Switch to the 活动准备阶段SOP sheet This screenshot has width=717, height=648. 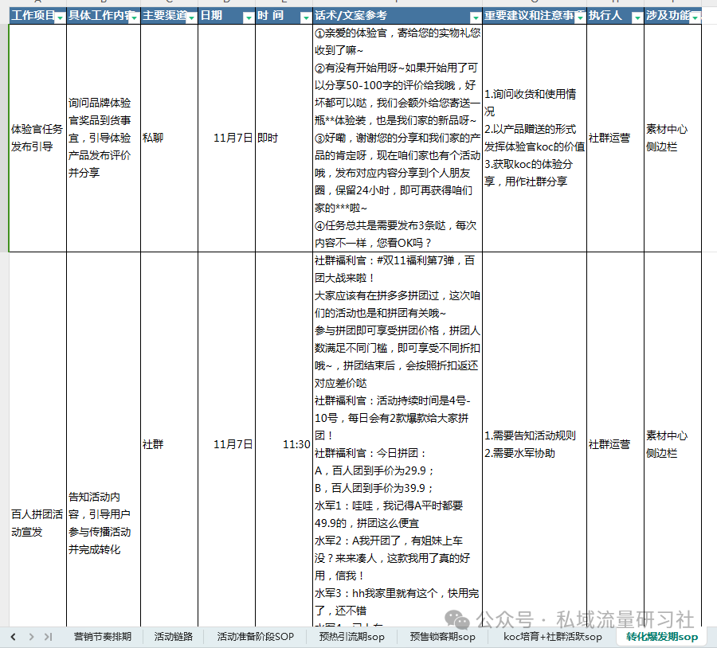(256, 637)
